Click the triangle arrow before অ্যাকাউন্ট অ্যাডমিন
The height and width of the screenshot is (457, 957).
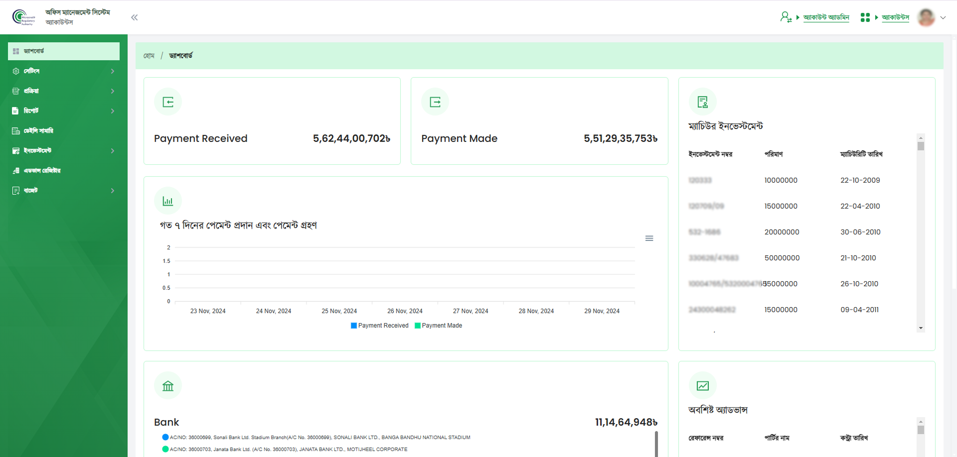tap(798, 17)
